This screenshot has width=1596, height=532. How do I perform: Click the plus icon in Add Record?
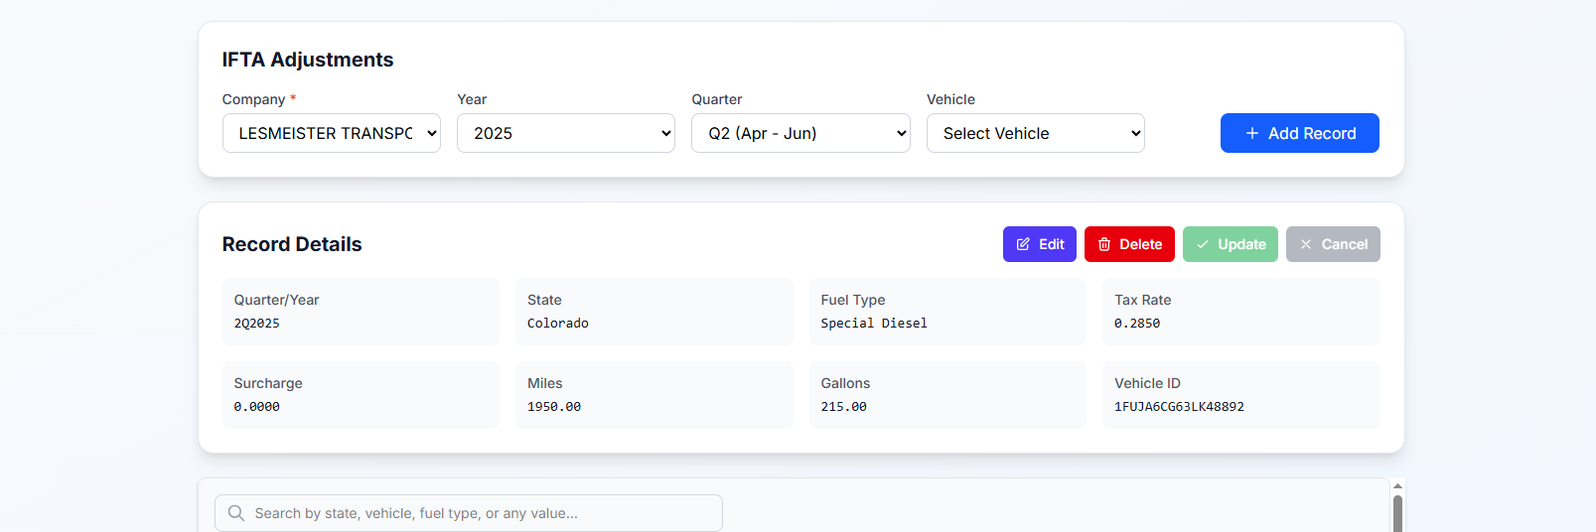pos(1251,133)
